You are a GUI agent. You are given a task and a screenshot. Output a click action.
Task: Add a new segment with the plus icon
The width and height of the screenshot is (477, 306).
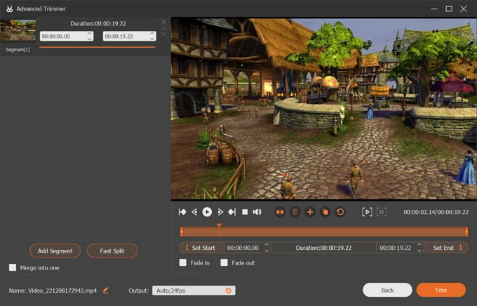point(310,211)
